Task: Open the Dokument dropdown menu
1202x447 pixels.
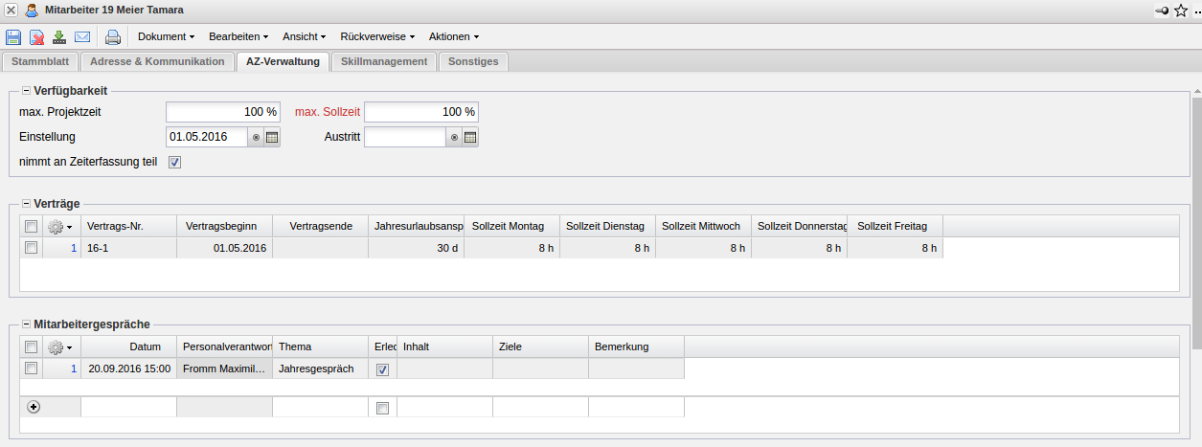Action: [x=166, y=37]
